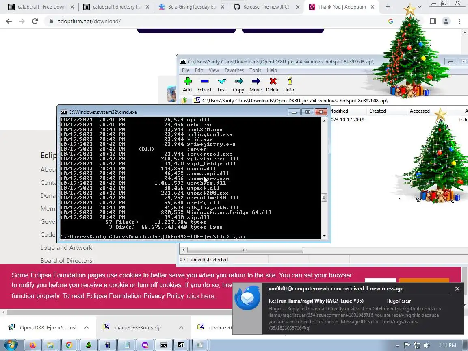Expand options for OpenJDK8U msi download
This screenshot has height=351, width=468.
(87, 327)
